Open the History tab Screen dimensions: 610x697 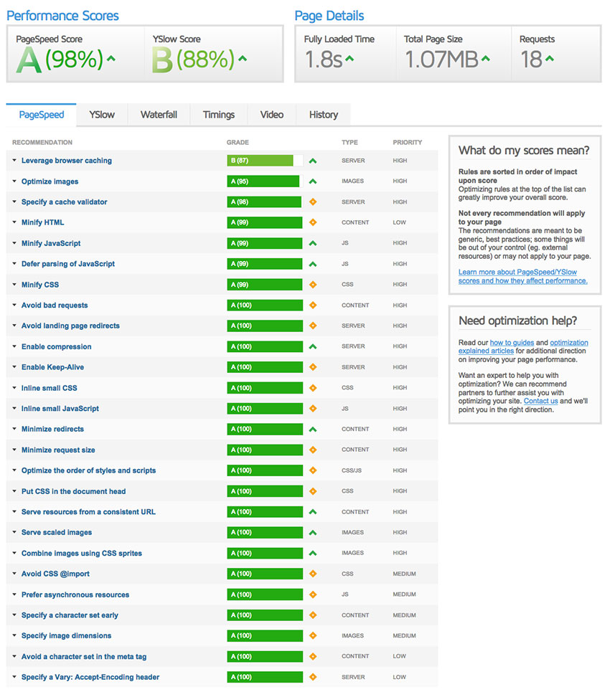tap(324, 115)
